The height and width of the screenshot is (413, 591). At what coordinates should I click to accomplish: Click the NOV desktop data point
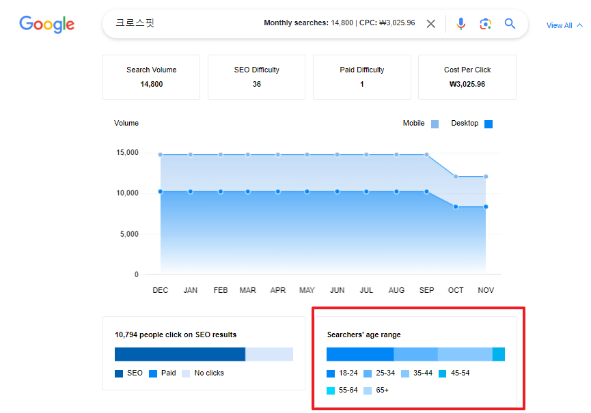486,207
